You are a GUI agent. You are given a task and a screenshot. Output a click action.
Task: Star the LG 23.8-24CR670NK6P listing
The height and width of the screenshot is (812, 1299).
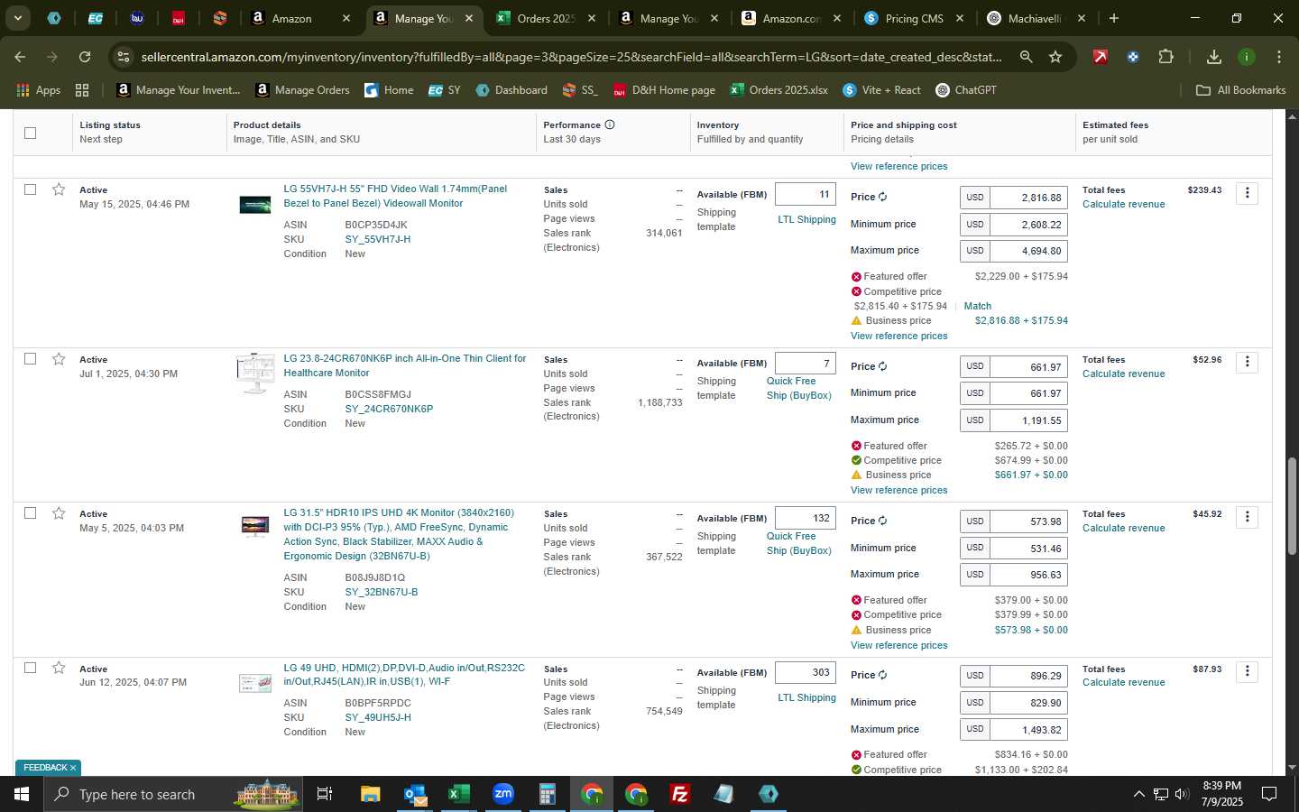59,359
